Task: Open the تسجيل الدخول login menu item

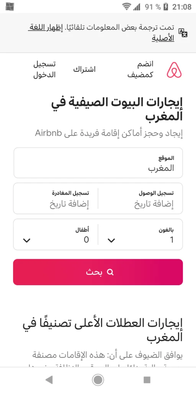Action: click(44, 69)
